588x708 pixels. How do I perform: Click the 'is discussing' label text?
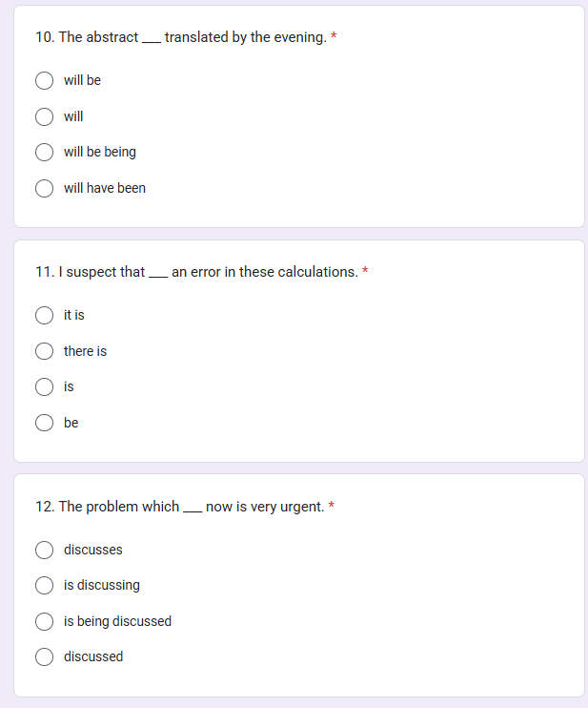102,585
